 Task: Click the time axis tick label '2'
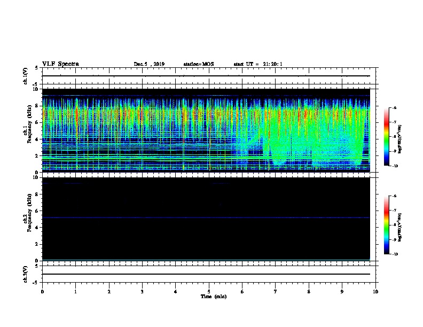click(109, 291)
